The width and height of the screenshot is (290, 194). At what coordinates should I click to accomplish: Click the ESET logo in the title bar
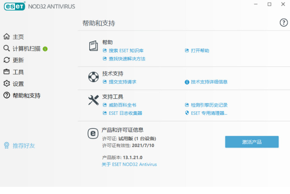point(14,6)
